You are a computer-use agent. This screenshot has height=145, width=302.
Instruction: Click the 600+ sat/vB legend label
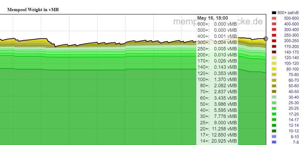[x=288, y=13]
